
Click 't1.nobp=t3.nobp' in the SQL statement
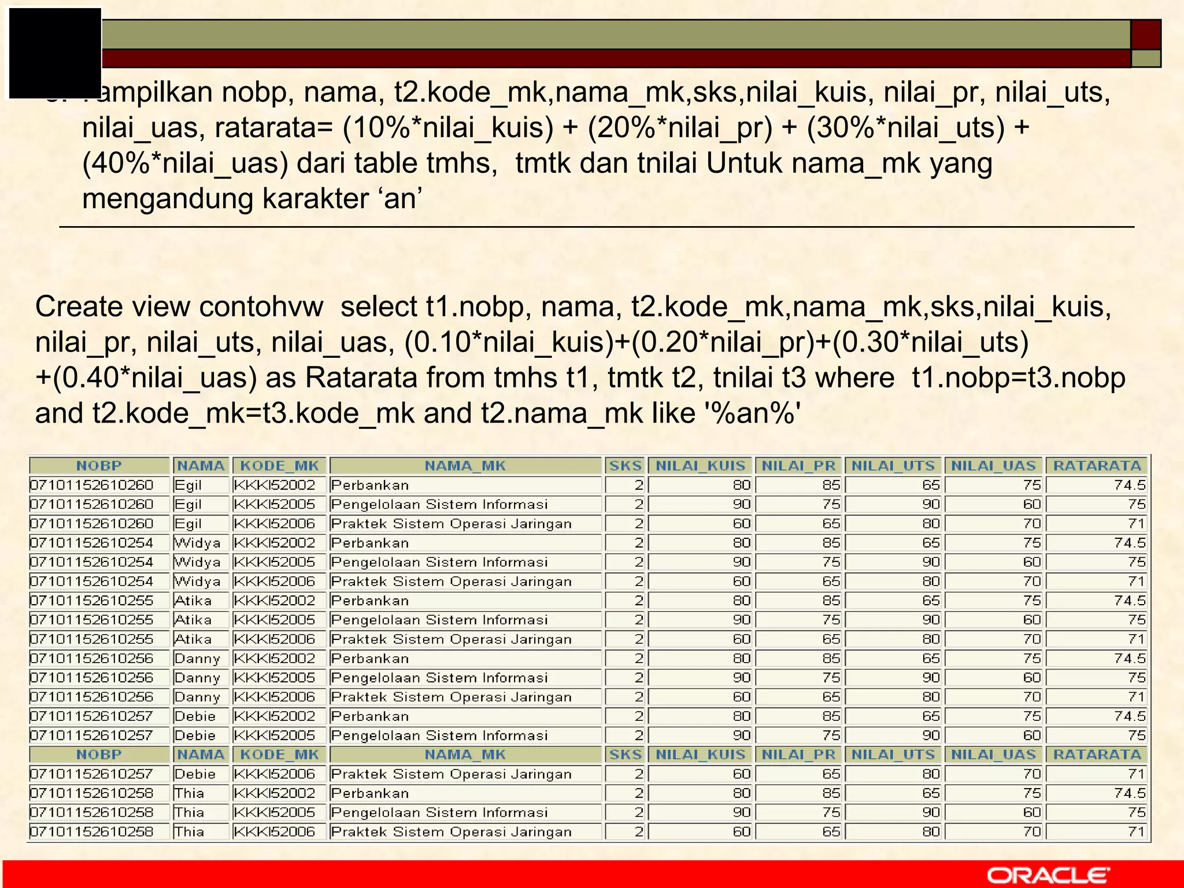[1019, 378]
